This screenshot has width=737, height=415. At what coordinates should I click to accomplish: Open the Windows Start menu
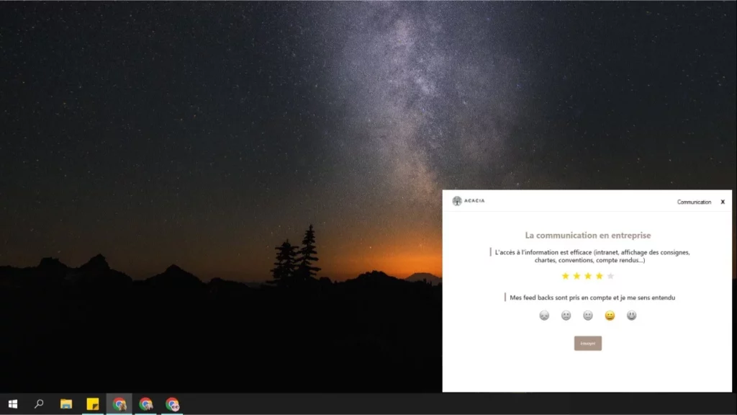click(x=12, y=404)
